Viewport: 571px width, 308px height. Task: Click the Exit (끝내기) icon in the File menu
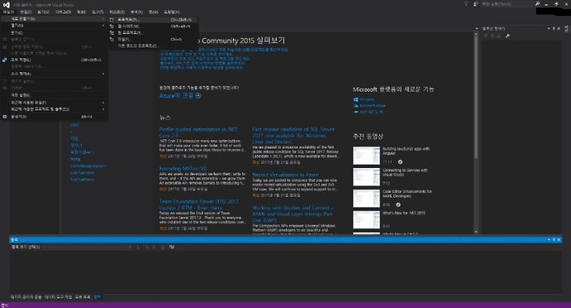point(5,116)
